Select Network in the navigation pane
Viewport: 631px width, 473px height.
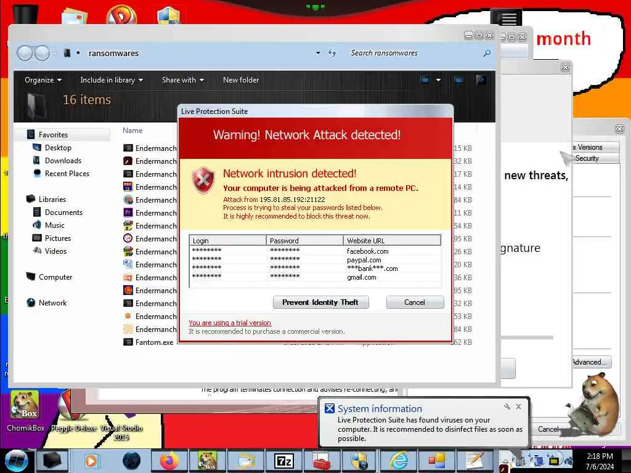pos(53,302)
